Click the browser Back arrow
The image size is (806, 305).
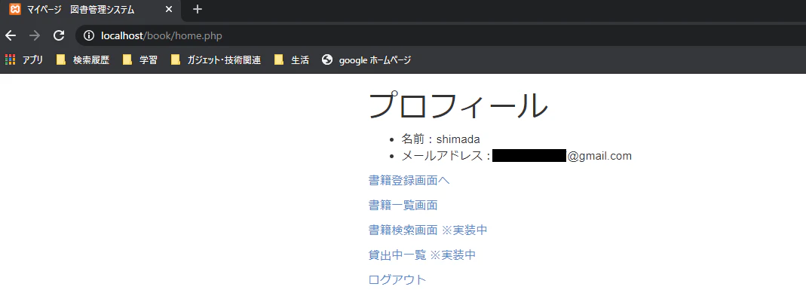(11, 35)
